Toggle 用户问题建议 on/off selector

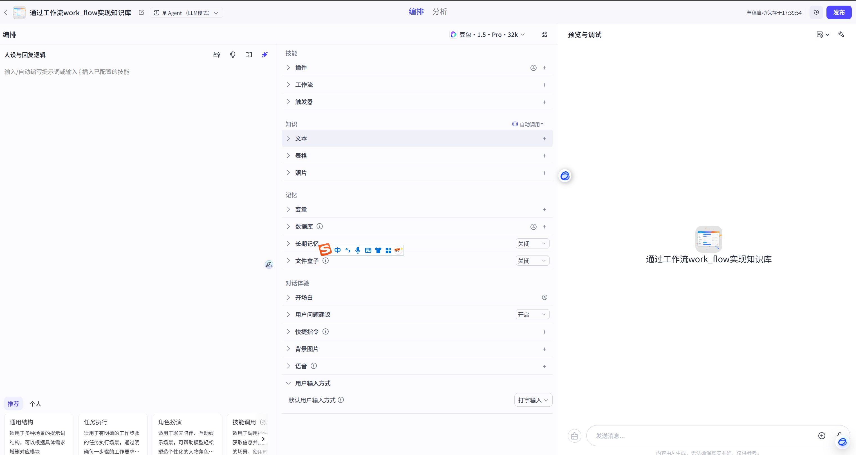532,314
